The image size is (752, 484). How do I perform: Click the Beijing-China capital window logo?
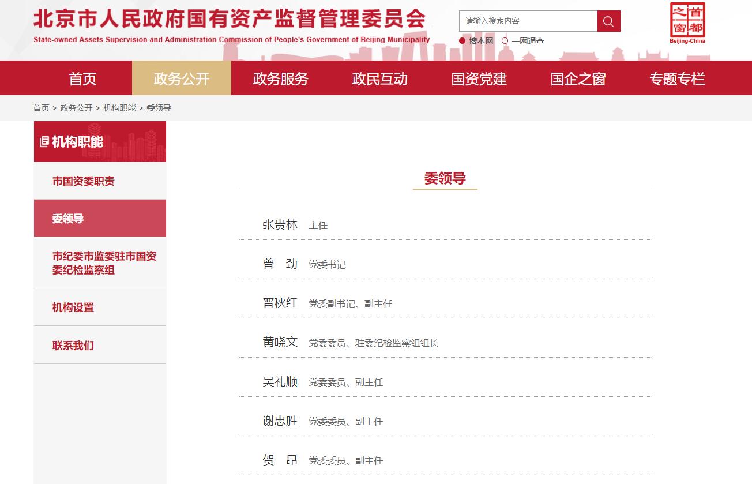pyautogui.click(x=687, y=23)
